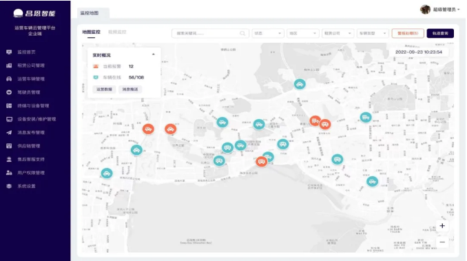Zoom out the map with minus button
Image resolution: width=467 pixels, height=261 pixels.
pyautogui.click(x=442, y=242)
